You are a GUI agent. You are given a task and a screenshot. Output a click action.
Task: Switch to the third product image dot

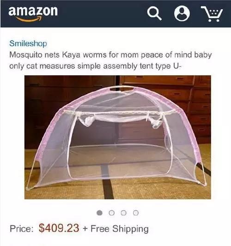point(124,213)
